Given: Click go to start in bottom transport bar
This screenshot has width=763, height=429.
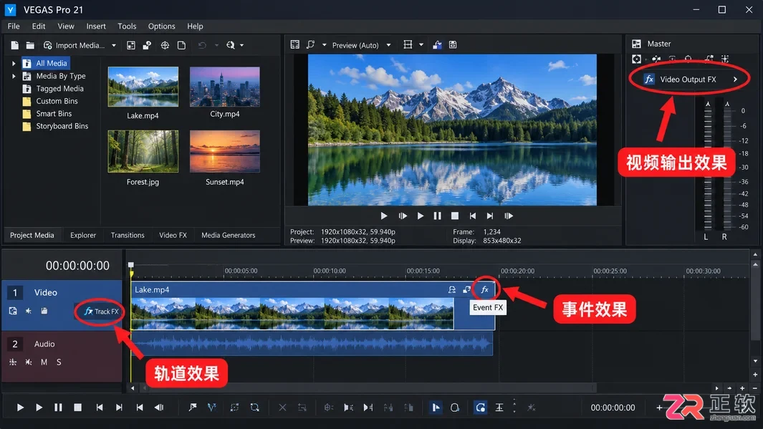Looking at the screenshot, I should coord(100,408).
